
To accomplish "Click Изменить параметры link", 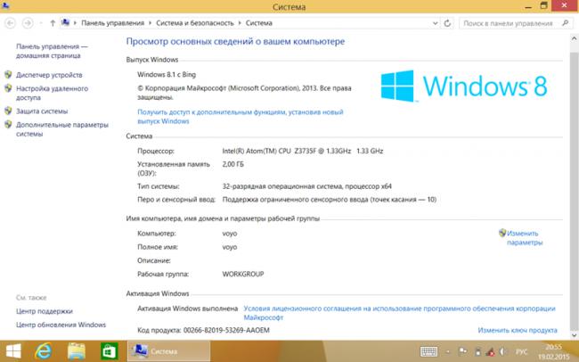I will pyautogui.click(x=525, y=238).
